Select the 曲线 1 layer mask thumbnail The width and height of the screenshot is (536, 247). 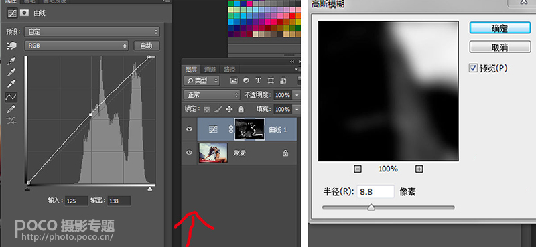[249, 129]
